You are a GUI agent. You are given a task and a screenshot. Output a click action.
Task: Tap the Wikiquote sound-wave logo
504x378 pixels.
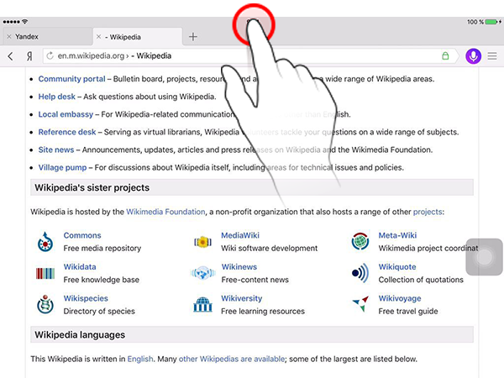coord(360,273)
